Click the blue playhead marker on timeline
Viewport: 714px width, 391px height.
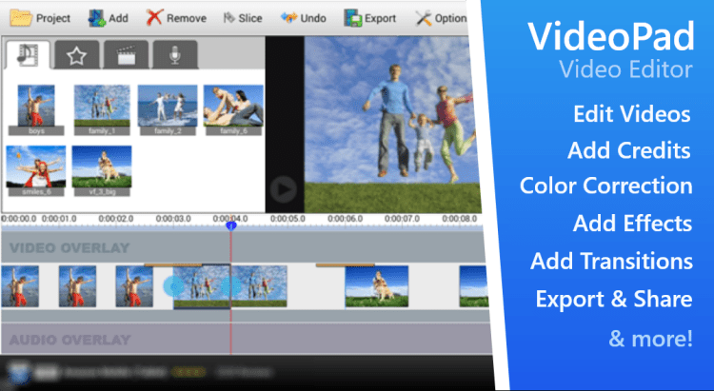point(231,225)
